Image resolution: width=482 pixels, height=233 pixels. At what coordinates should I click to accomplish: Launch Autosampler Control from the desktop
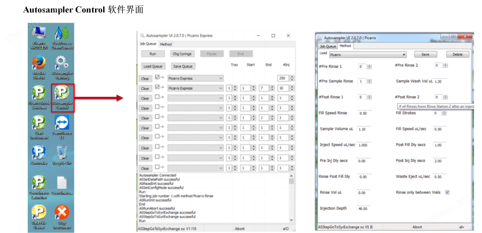pos(62,97)
